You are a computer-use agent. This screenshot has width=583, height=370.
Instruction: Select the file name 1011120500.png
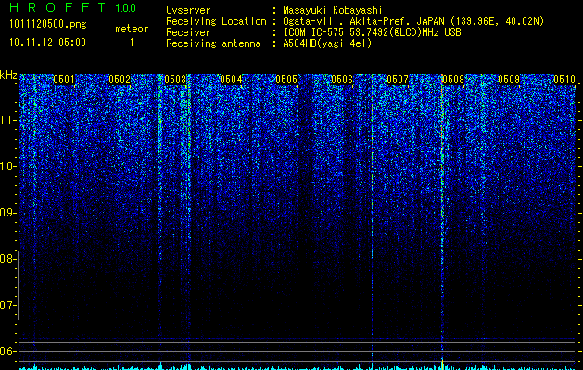click(48, 24)
